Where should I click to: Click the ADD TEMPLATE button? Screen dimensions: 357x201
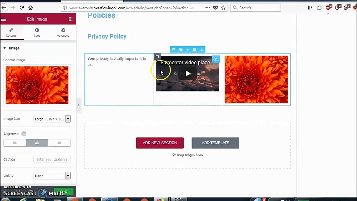click(x=215, y=143)
